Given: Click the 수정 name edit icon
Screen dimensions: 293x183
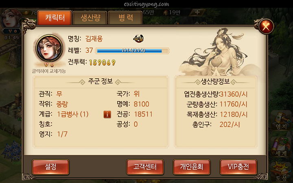Looking at the screenshot, I should pyautogui.click(x=138, y=39).
